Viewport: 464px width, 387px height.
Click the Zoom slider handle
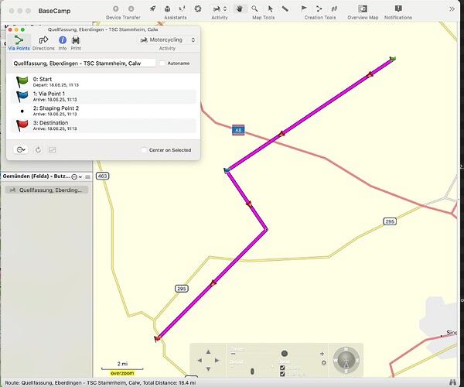285,354
